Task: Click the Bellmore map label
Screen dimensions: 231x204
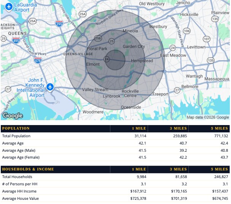Action: [x=190, y=87]
